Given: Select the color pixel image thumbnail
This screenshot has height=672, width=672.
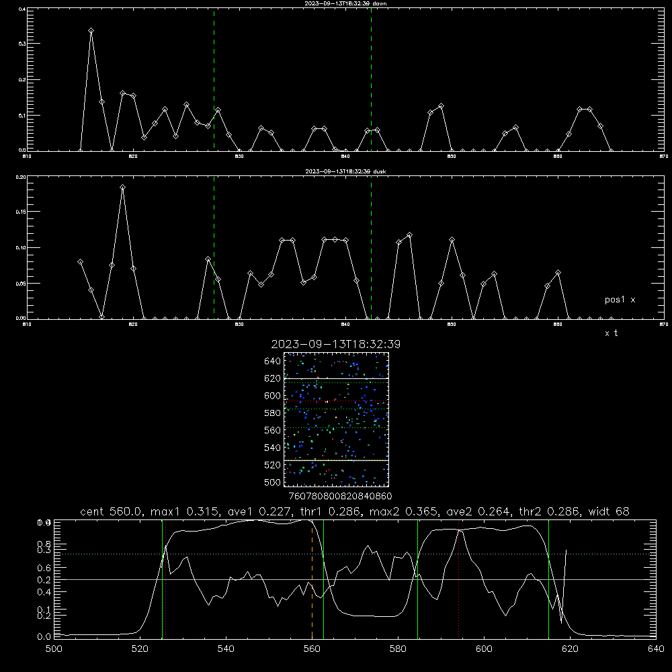Looking at the screenshot, I should 336,419.
